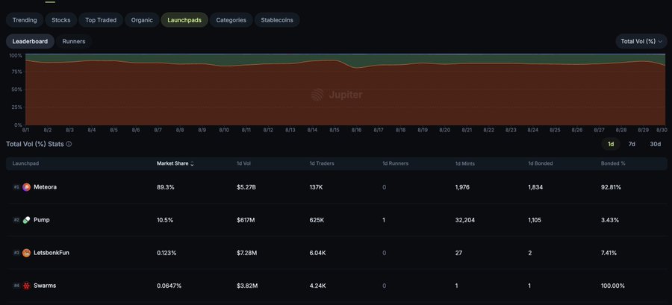
Task: Open the Categories tab
Action: click(231, 20)
